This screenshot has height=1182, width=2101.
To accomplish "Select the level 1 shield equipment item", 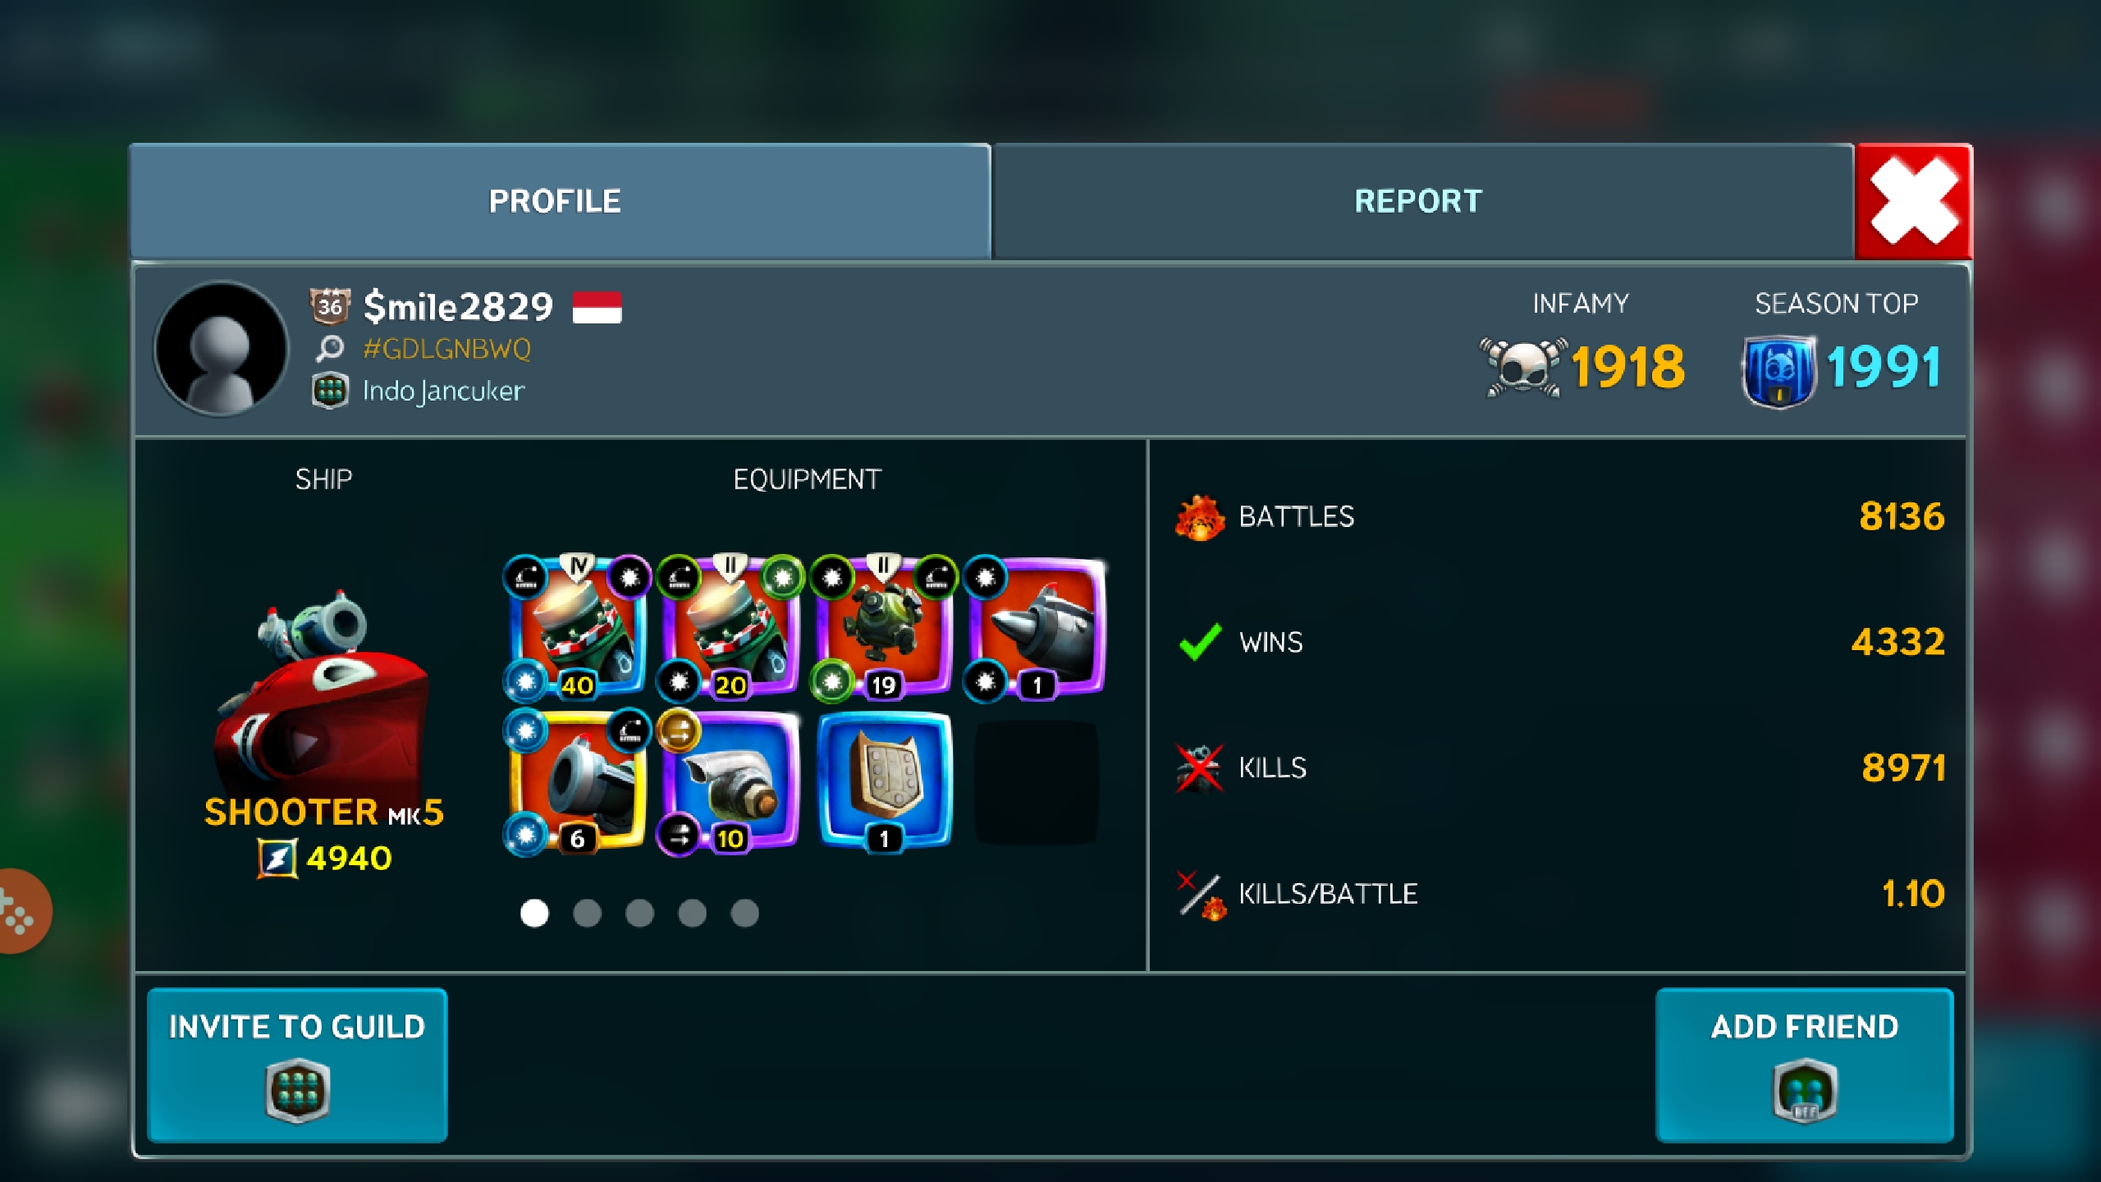I will [x=884, y=782].
